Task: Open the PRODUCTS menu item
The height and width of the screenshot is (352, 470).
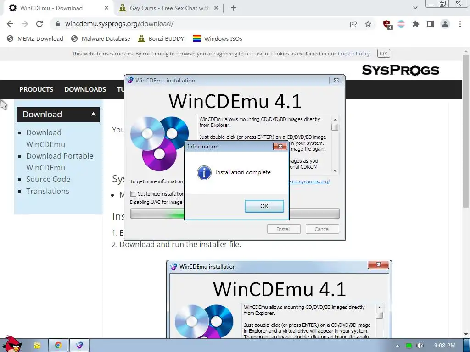Action: pos(36,89)
